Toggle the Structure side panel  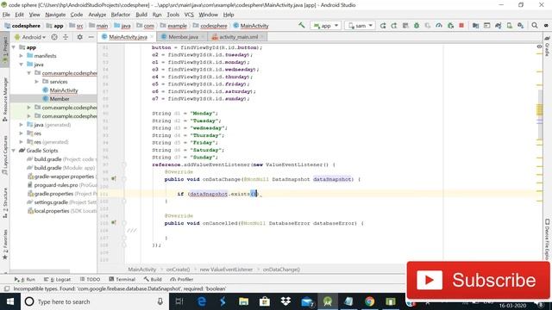click(x=5, y=203)
